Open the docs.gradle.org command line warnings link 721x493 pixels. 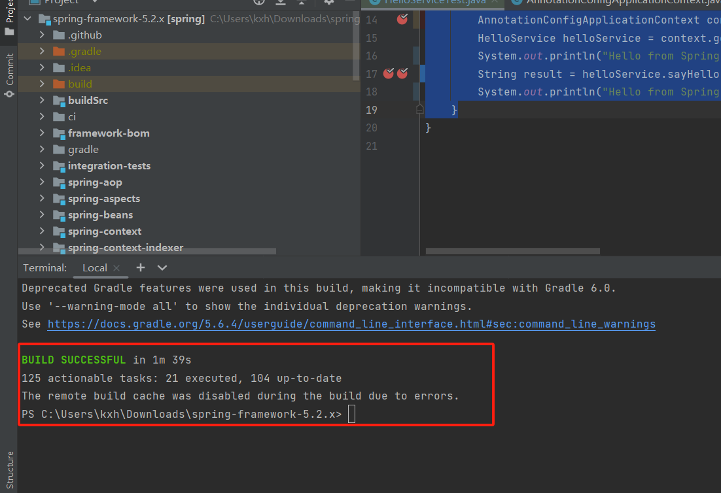click(x=351, y=324)
